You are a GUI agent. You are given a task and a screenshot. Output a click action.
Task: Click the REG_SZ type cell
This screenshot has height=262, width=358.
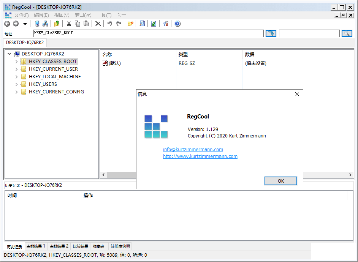pos(187,63)
